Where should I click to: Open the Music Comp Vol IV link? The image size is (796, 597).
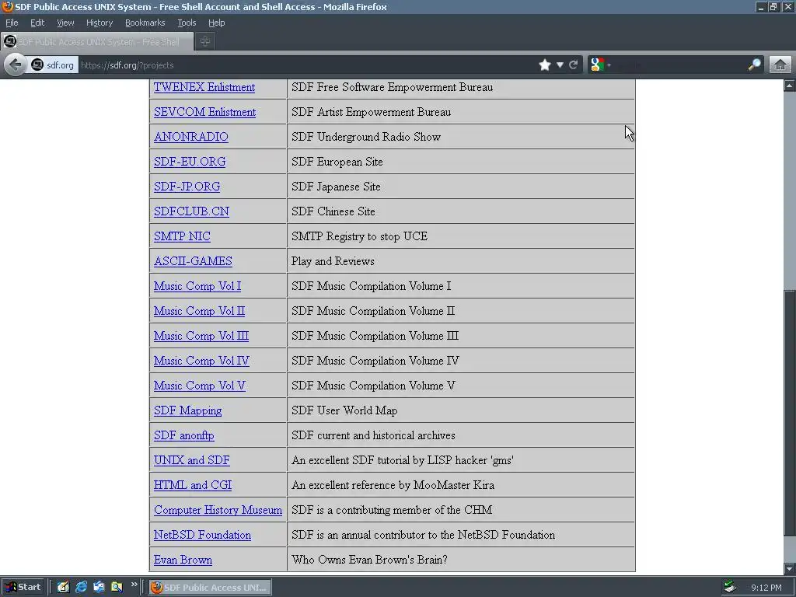(x=202, y=361)
